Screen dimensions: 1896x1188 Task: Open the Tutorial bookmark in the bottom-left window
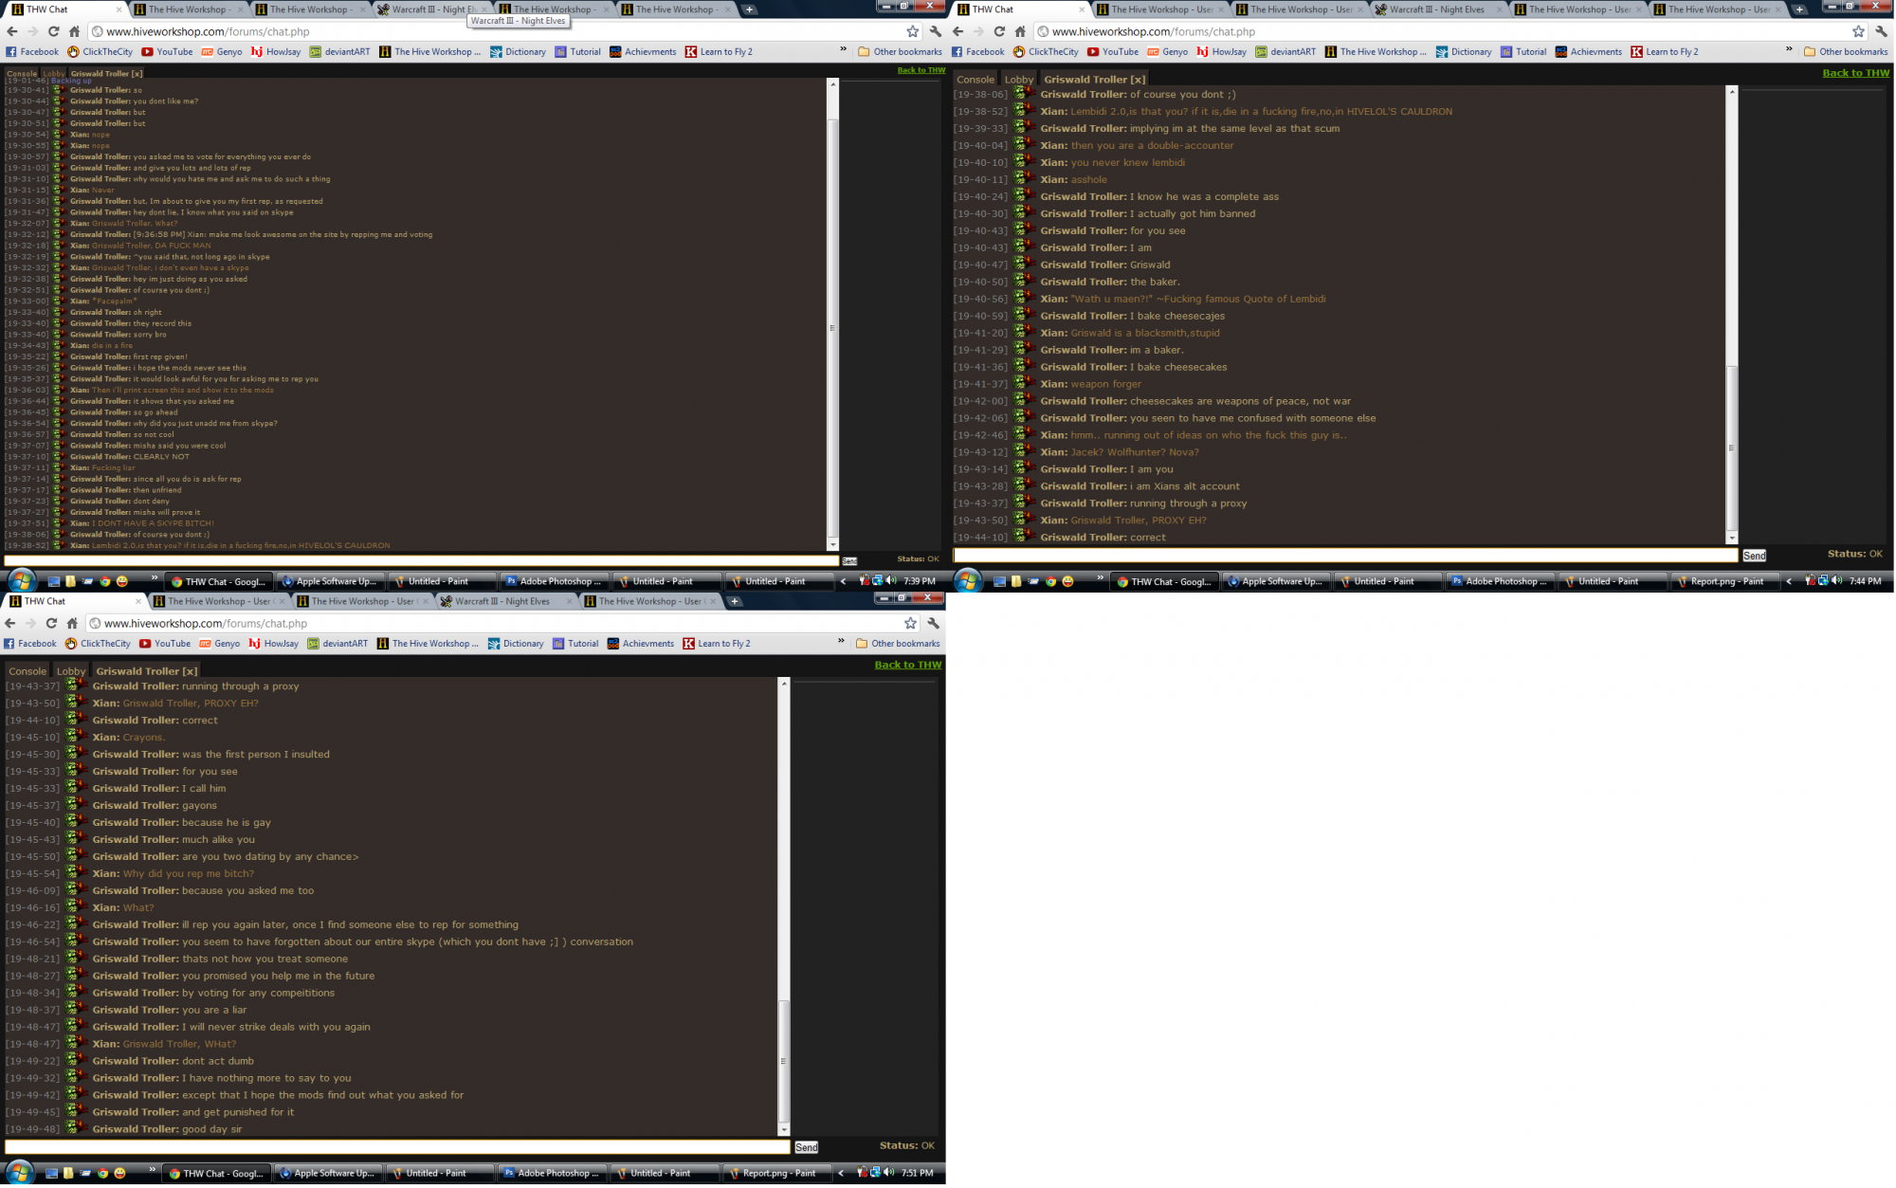click(575, 644)
